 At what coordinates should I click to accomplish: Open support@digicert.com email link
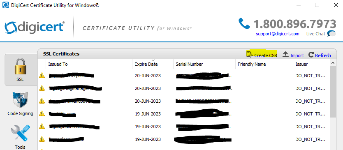277,34
